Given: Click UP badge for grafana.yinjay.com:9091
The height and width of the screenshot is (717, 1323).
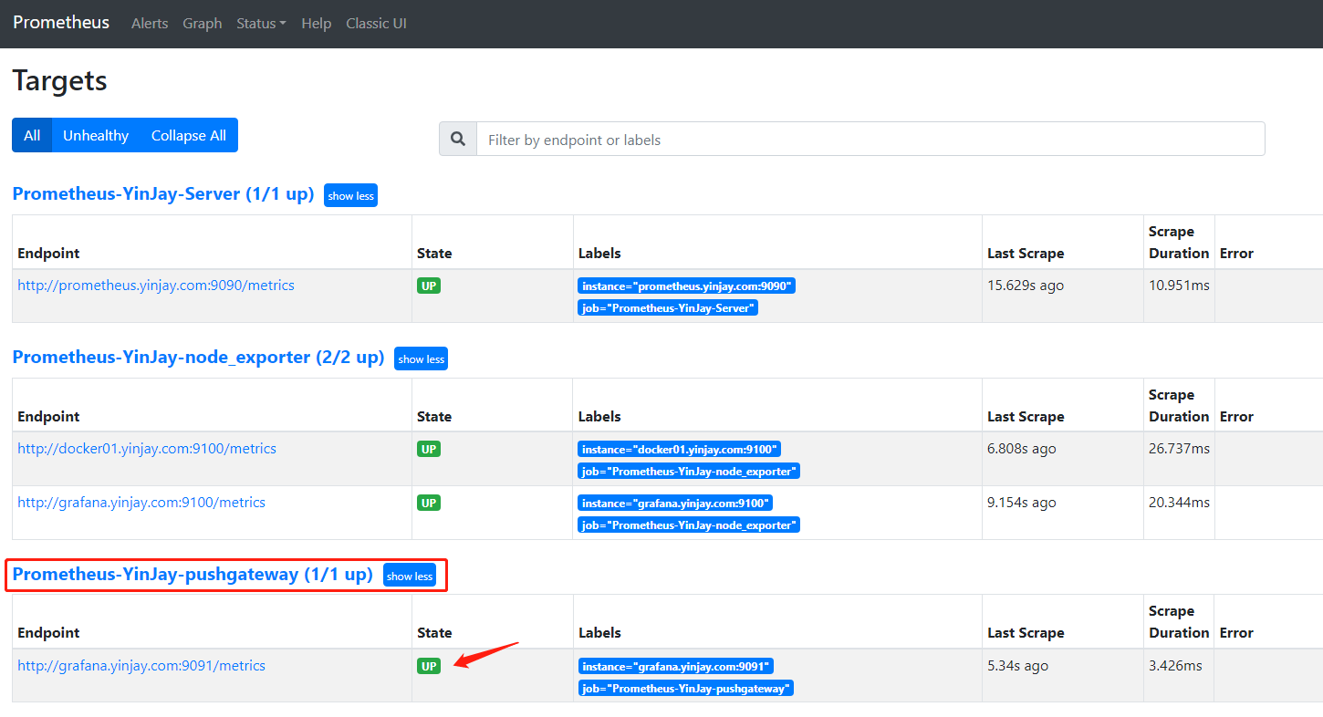Looking at the screenshot, I should tap(429, 666).
